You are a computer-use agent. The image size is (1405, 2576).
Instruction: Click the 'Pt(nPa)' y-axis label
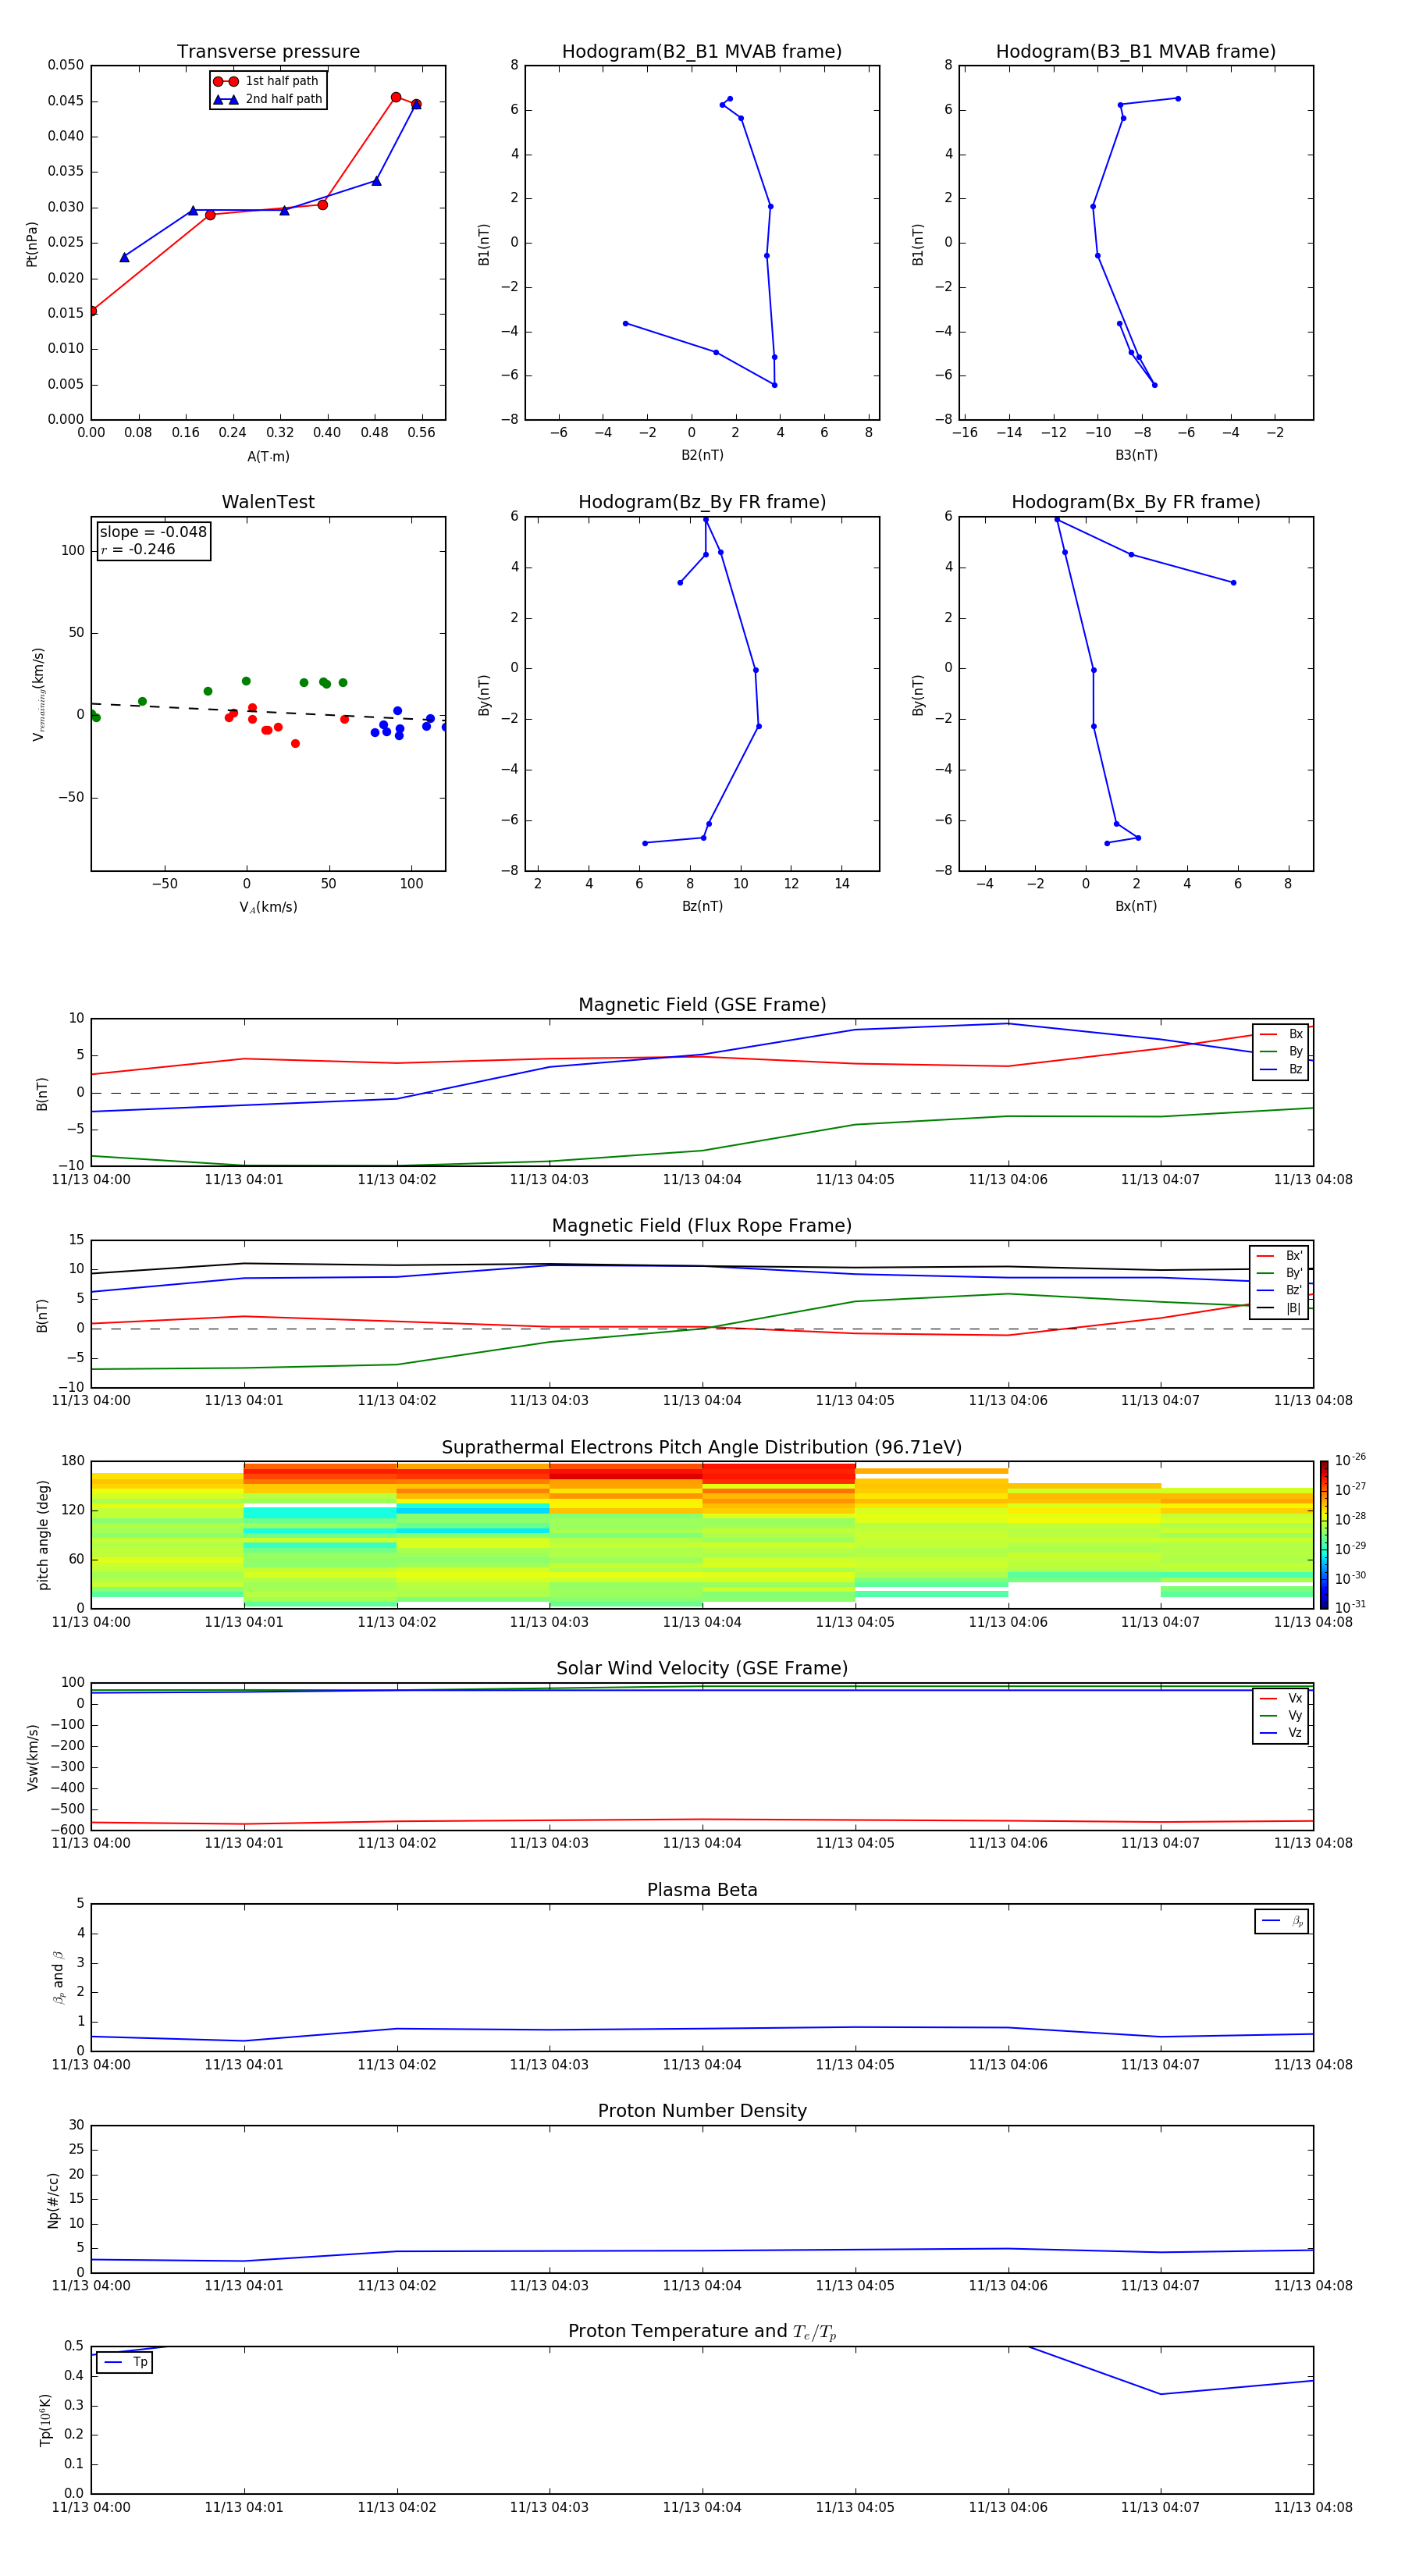[x=32, y=243]
